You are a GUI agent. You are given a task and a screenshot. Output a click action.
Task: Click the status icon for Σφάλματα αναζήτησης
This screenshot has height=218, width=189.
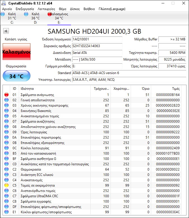6,121
